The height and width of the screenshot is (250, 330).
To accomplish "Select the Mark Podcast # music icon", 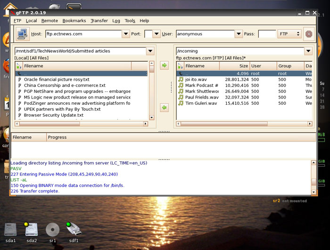I will click(x=181, y=85).
